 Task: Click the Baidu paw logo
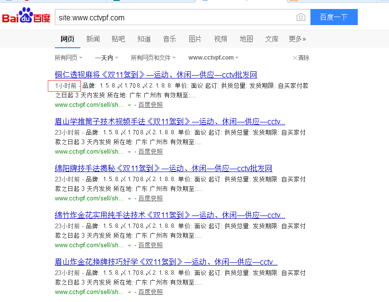tap(26, 17)
